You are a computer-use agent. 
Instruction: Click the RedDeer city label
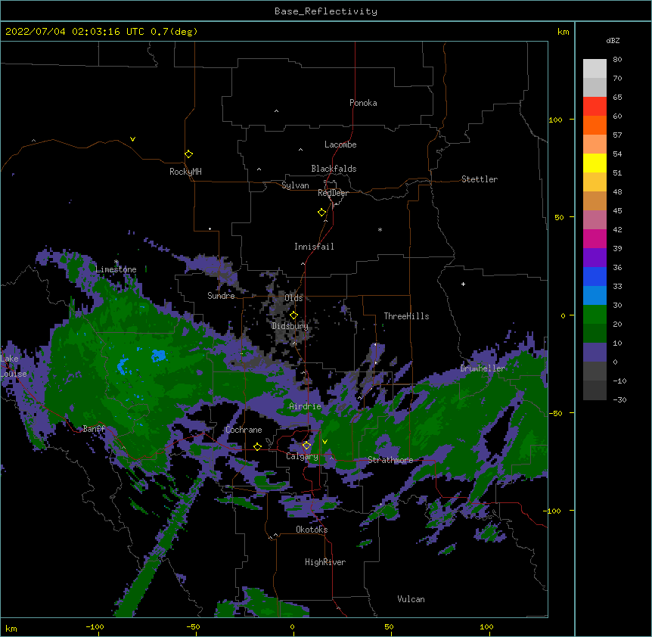[x=333, y=193]
